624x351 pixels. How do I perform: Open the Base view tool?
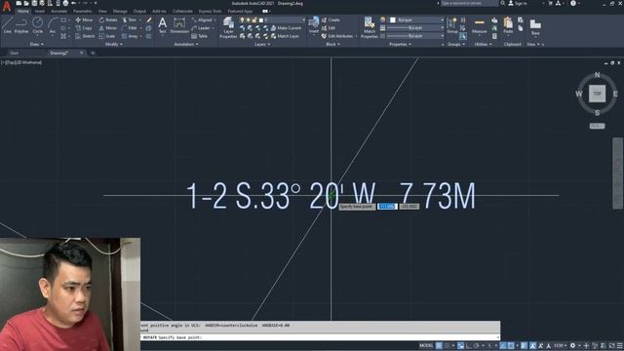coord(535,27)
